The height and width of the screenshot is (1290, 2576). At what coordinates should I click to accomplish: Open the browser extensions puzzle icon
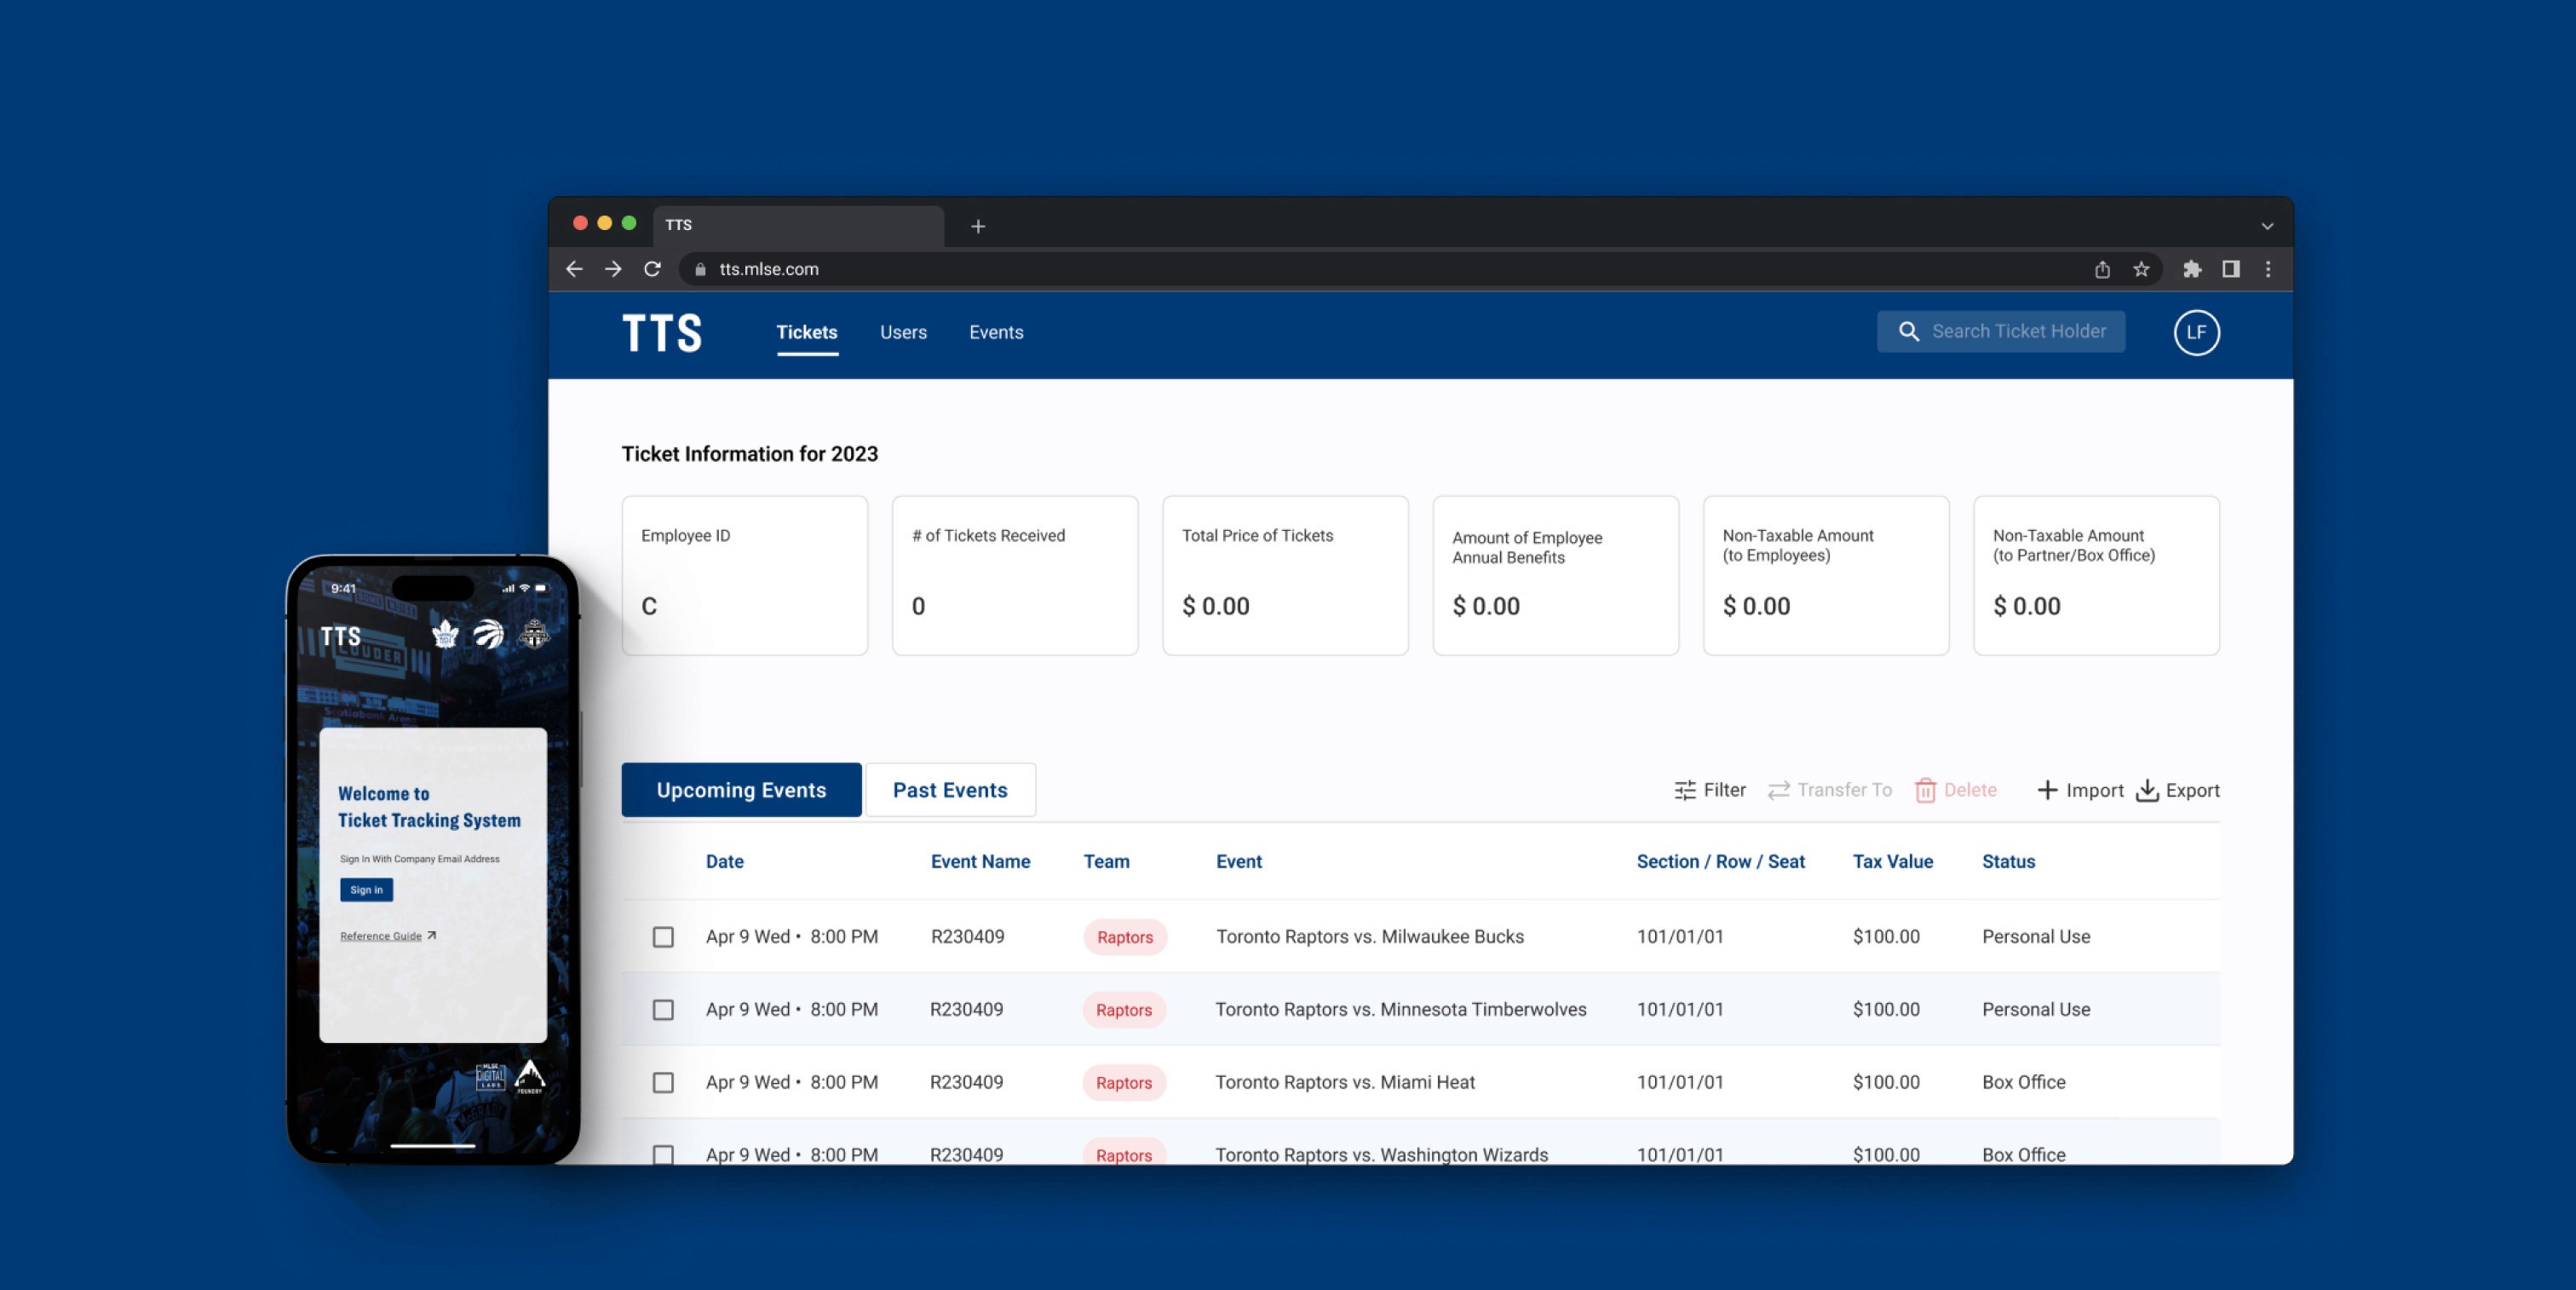tap(2192, 269)
